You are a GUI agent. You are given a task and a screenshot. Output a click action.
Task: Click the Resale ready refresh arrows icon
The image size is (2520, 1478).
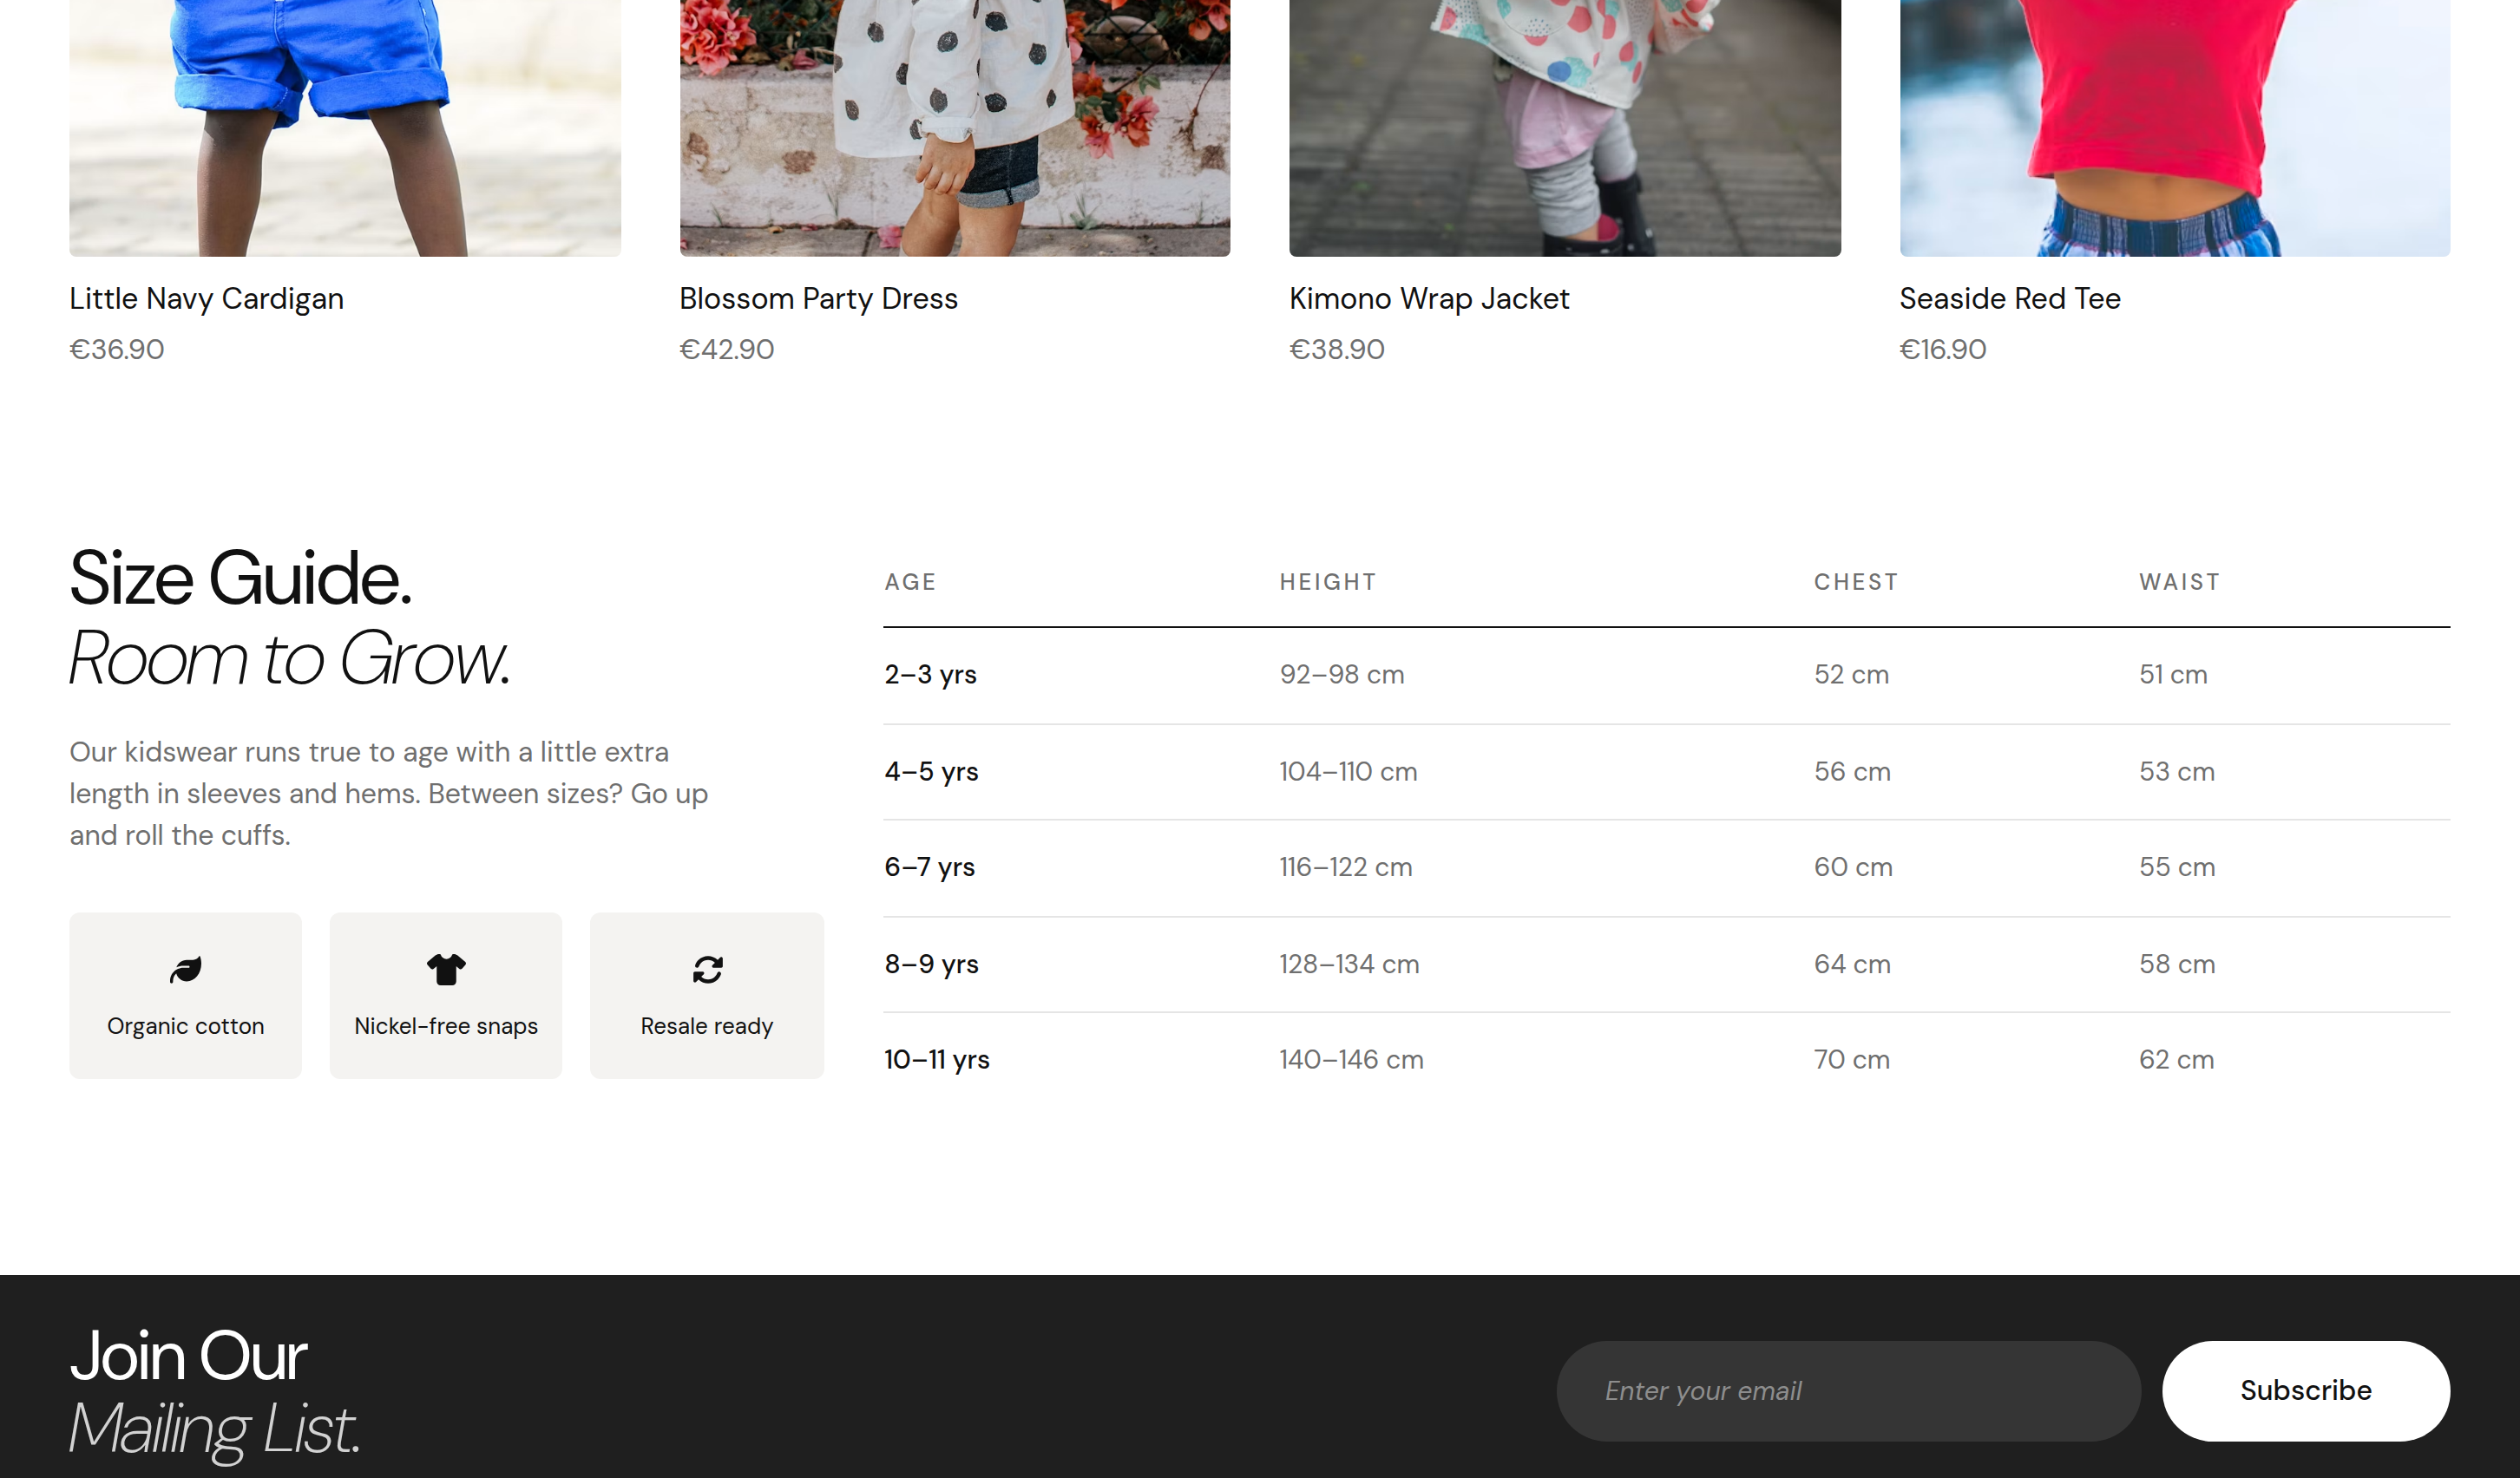click(x=707, y=970)
